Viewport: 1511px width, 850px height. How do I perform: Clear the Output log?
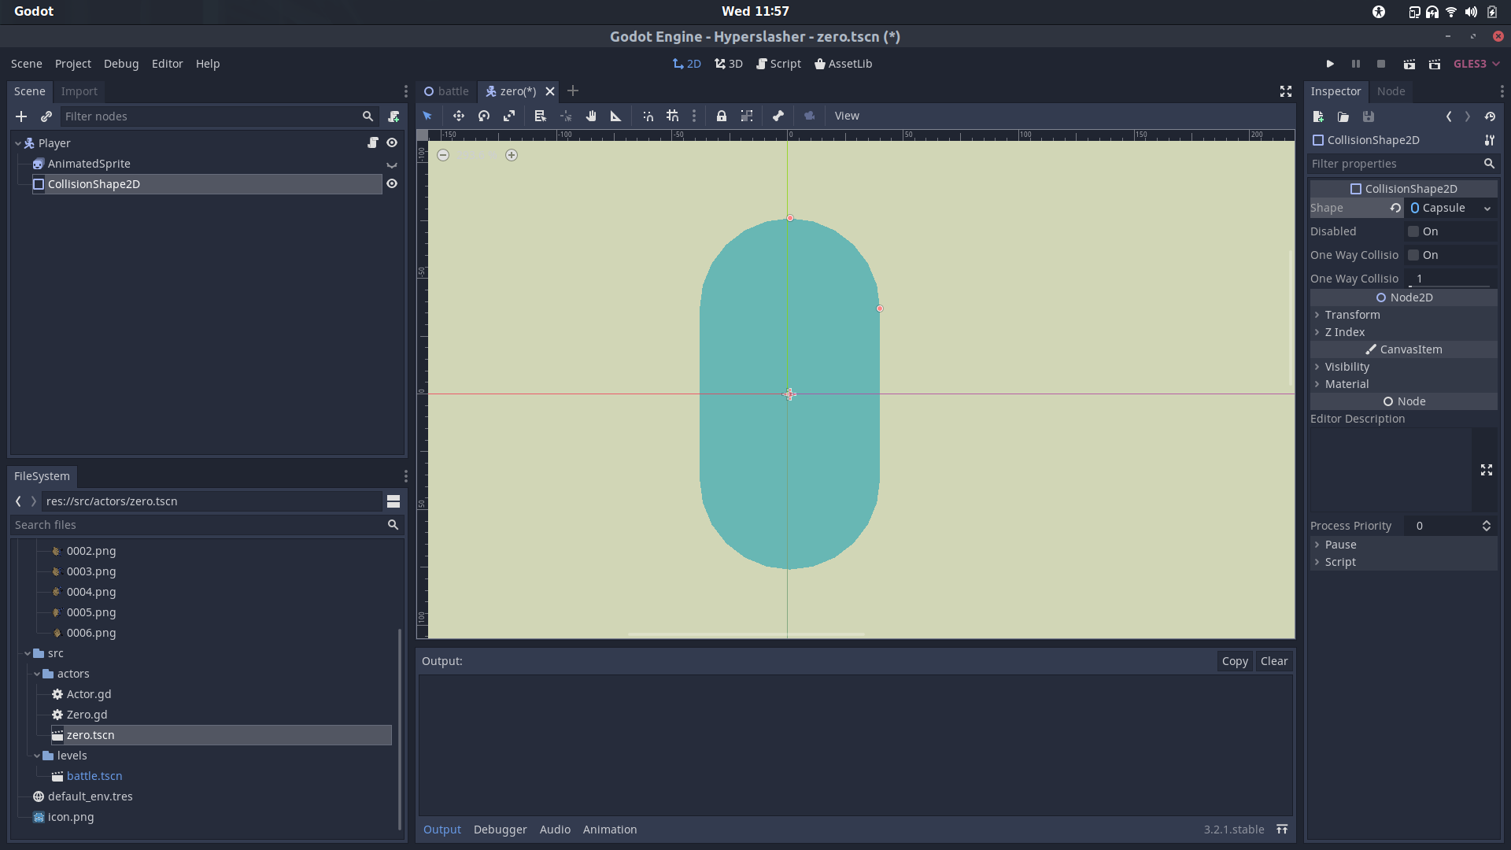1274,661
